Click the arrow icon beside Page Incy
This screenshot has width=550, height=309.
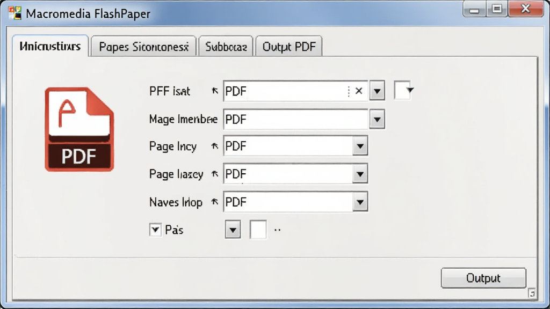click(215, 146)
